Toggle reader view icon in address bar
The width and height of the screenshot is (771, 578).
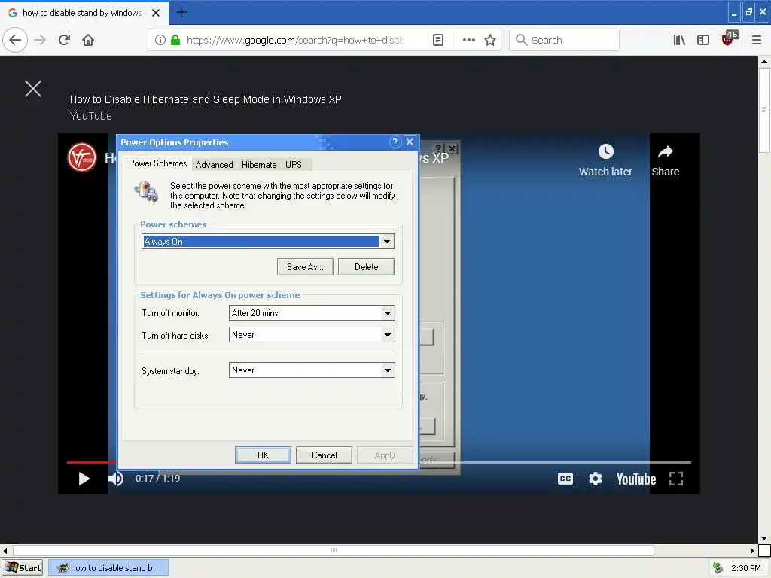click(437, 40)
